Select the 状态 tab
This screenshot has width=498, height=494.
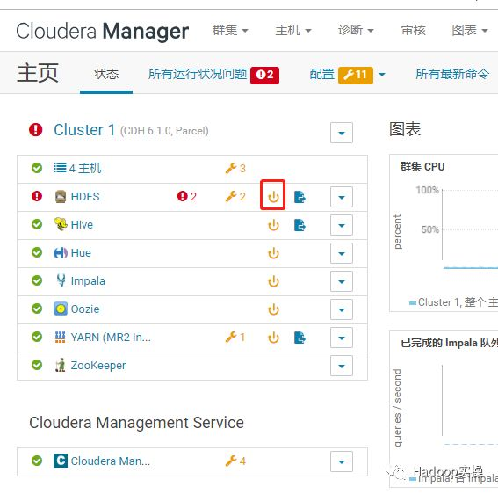[106, 74]
